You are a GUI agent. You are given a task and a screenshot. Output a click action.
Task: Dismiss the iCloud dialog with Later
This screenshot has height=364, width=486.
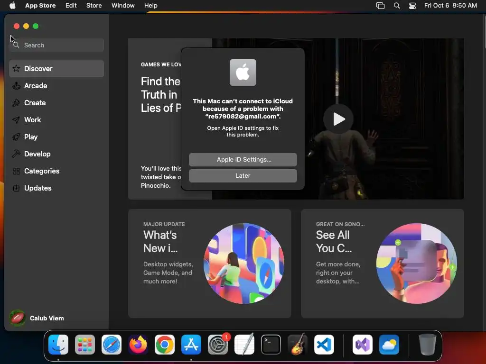coord(243,175)
